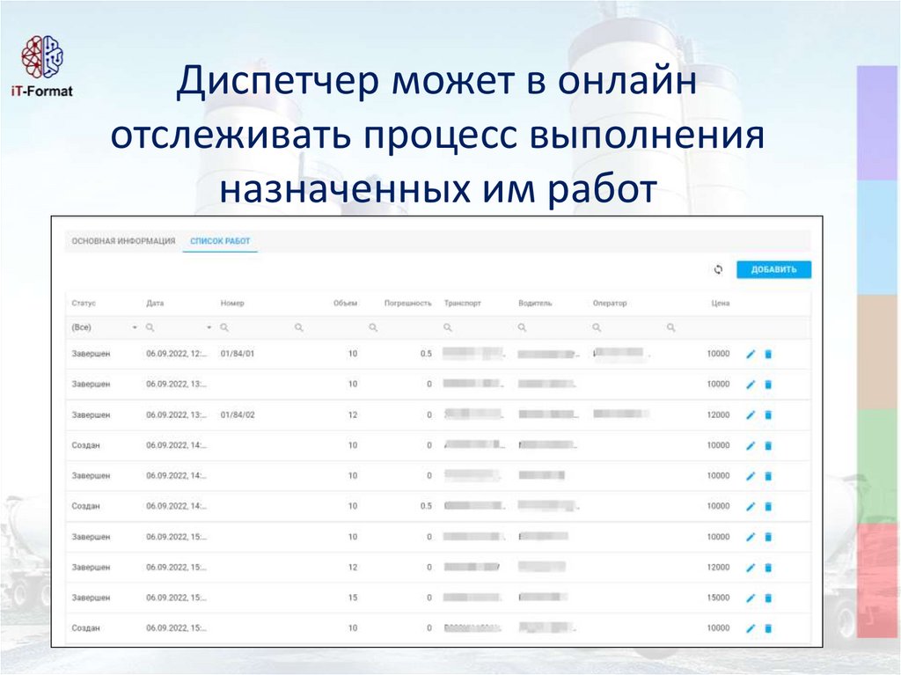Sort by the Погрешность column header

coord(408,303)
